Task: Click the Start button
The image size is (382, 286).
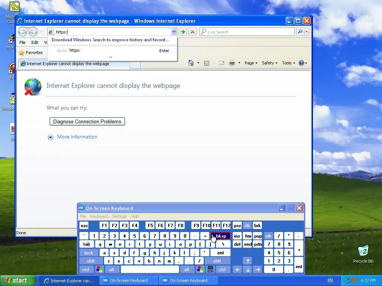Action: [x=18, y=280]
